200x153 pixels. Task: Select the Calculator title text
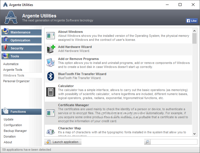(x=66, y=86)
